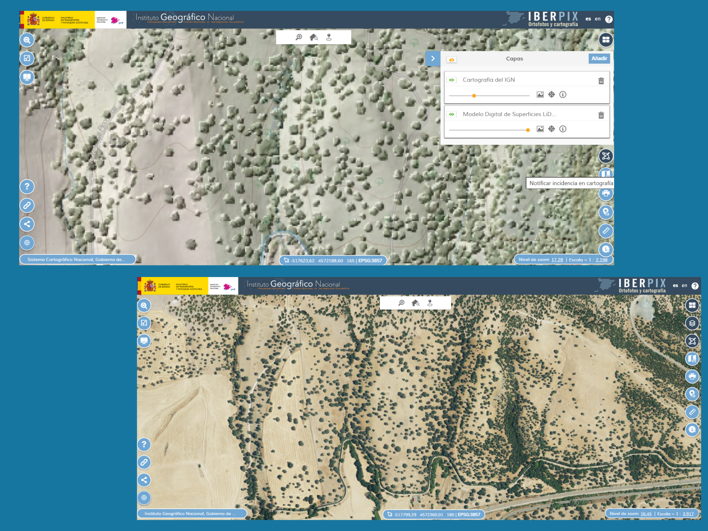
Task: Open share icon in upper map left sidebar
Action: click(27, 224)
